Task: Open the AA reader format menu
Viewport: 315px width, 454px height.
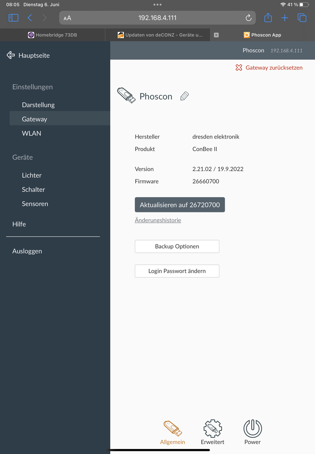Action: pyautogui.click(x=68, y=18)
